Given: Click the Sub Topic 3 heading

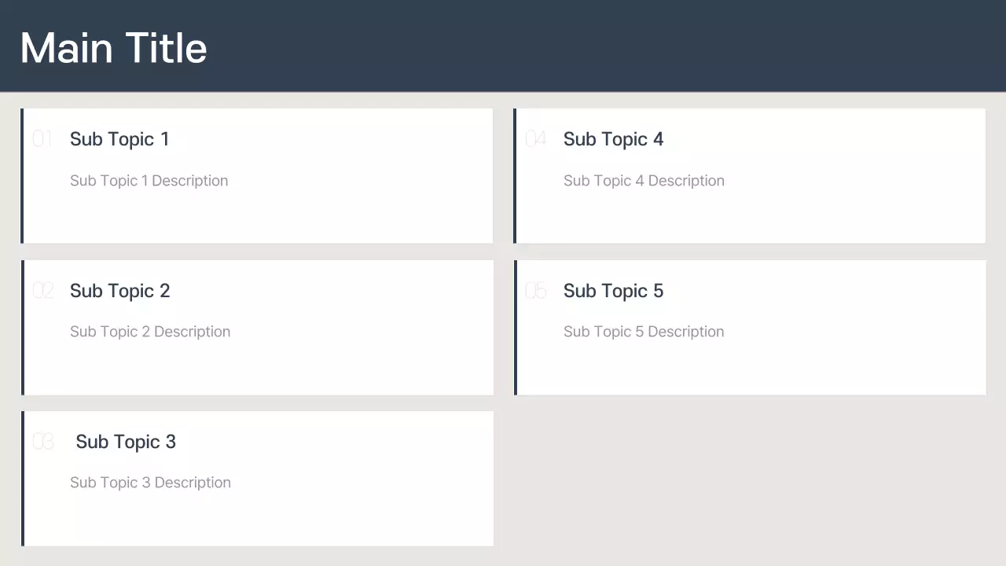Looking at the screenshot, I should pyautogui.click(x=126, y=442).
